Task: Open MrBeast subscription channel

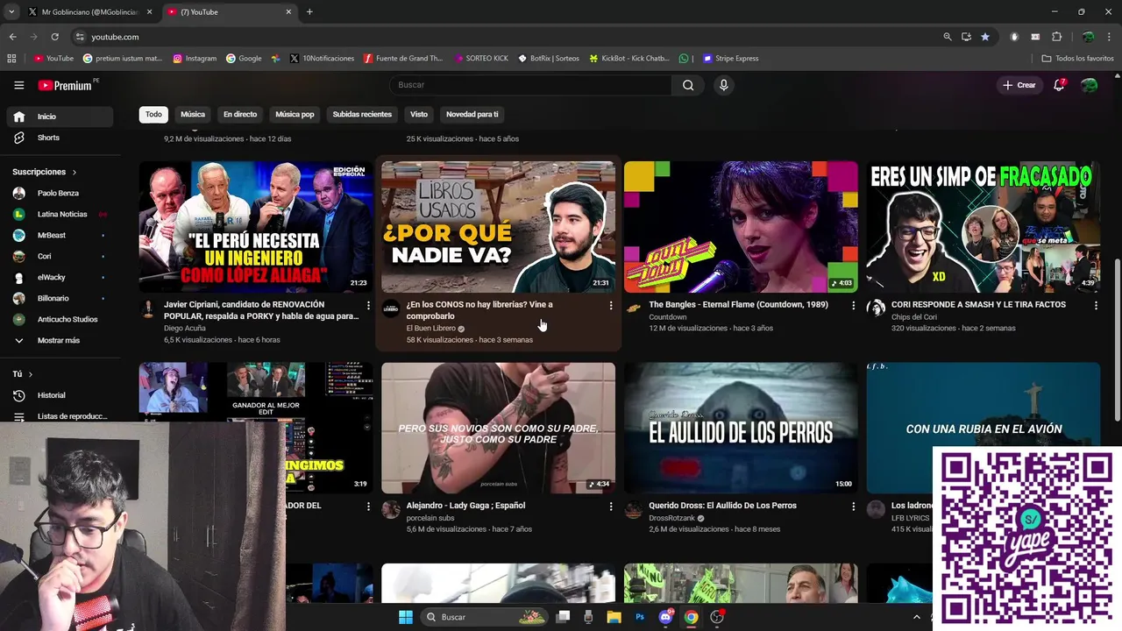Action: coord(60,235)
